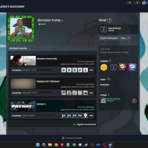Open the red lightning bolt taskbar app
The image size is (148, 148).
point(62,145)
